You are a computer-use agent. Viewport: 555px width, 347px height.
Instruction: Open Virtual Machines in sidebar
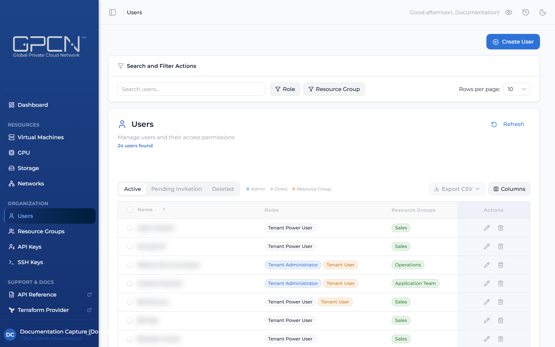pyautogui.click(x=50, y=137)
